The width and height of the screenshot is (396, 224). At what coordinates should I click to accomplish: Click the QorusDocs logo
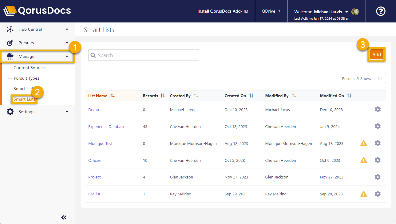[x=37, y=10]
